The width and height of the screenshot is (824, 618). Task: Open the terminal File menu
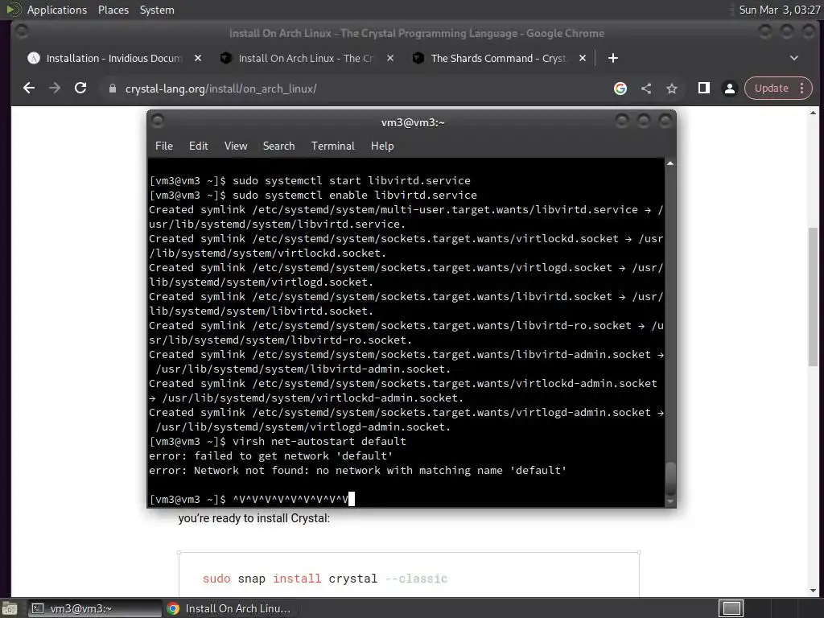(x=164, y=146)
